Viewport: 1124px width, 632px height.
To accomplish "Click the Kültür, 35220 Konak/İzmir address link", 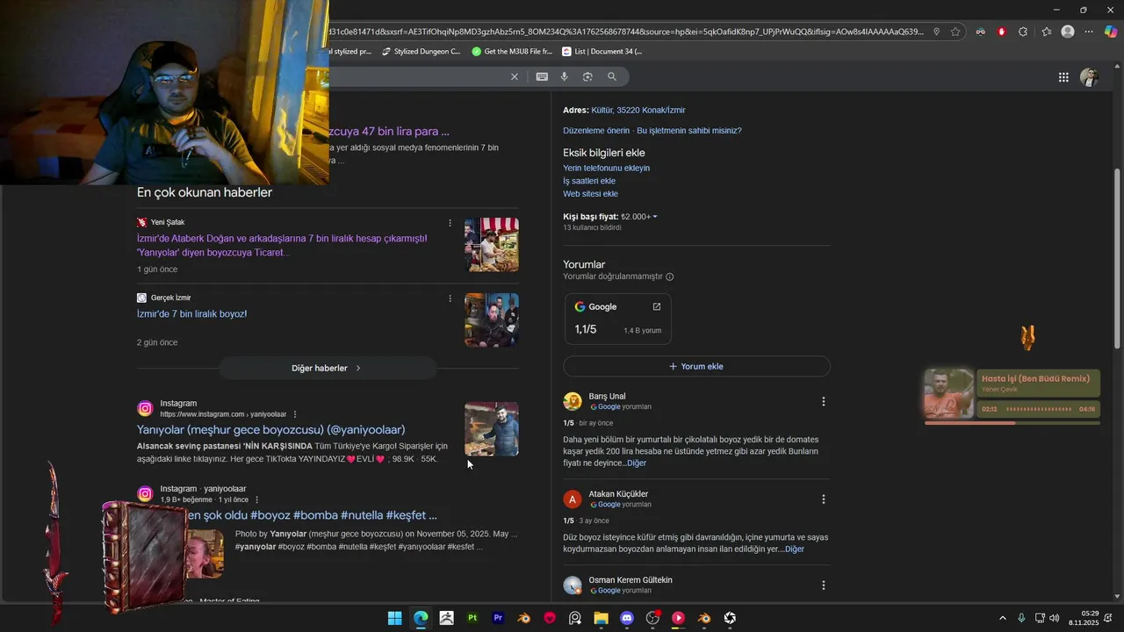I will [638, 110].
